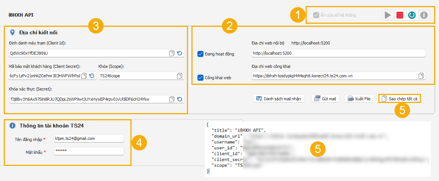439x181 pixels.
Task: Copy the Client Id value
Action: pyautogui.click(x=171, y=53)
